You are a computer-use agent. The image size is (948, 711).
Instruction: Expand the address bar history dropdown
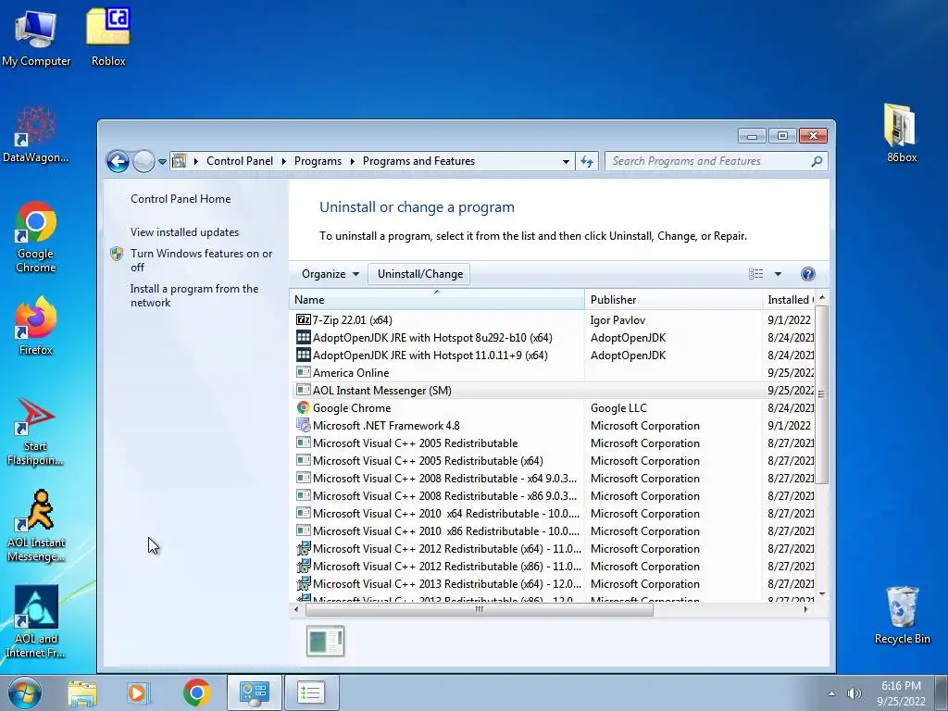(566, 161)
